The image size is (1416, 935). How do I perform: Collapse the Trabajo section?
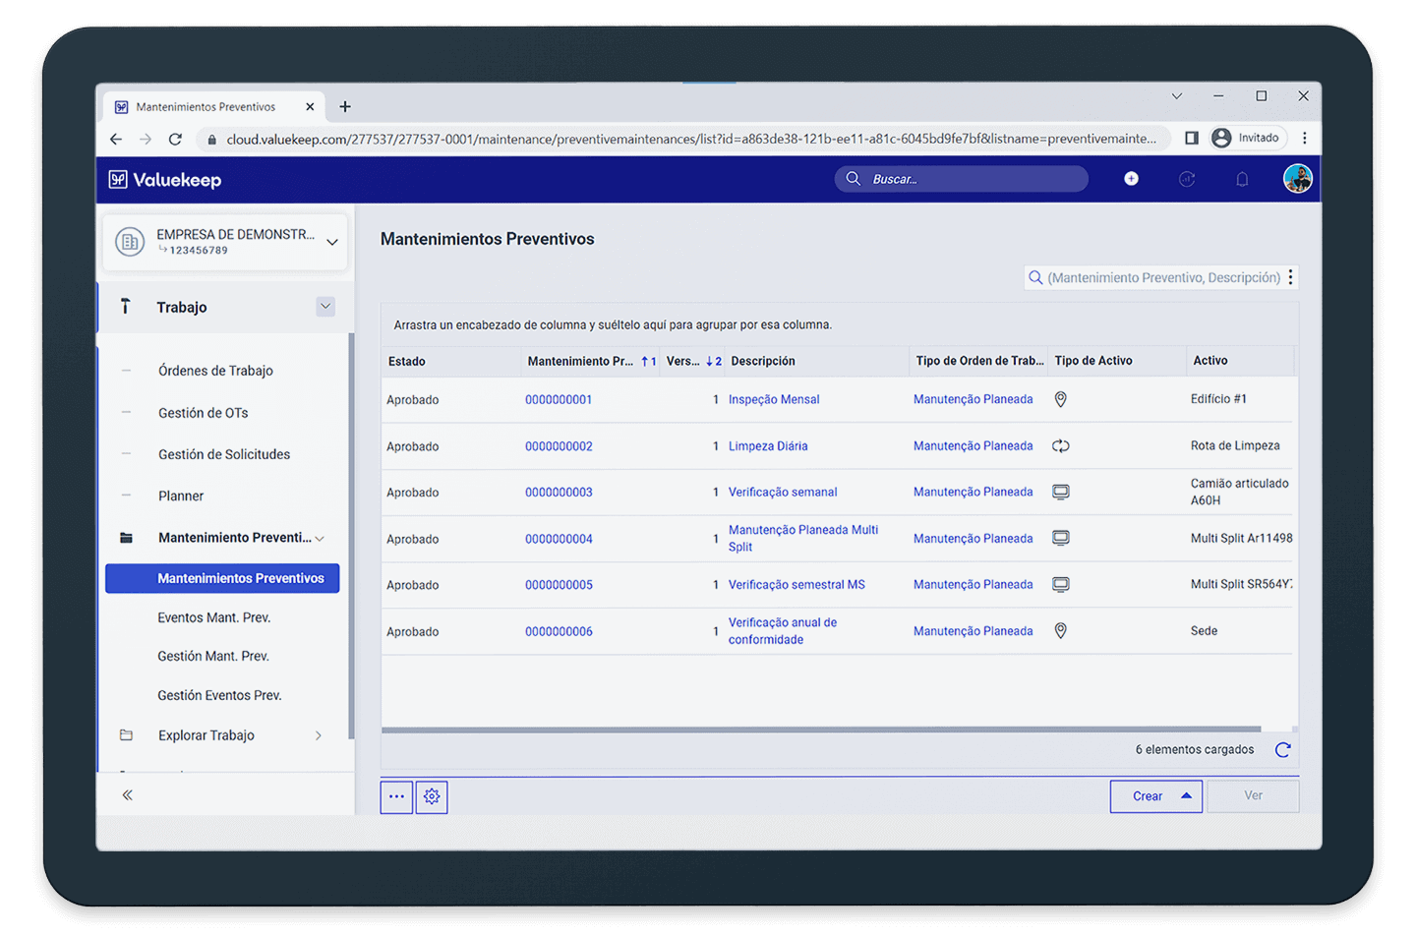(325, 307)
